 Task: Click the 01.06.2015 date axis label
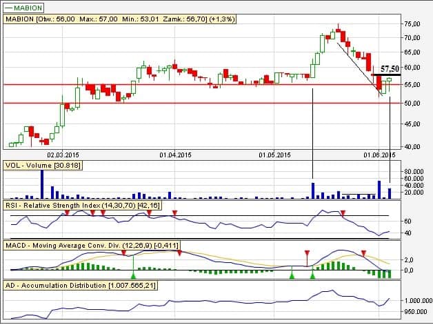[379, 155]
